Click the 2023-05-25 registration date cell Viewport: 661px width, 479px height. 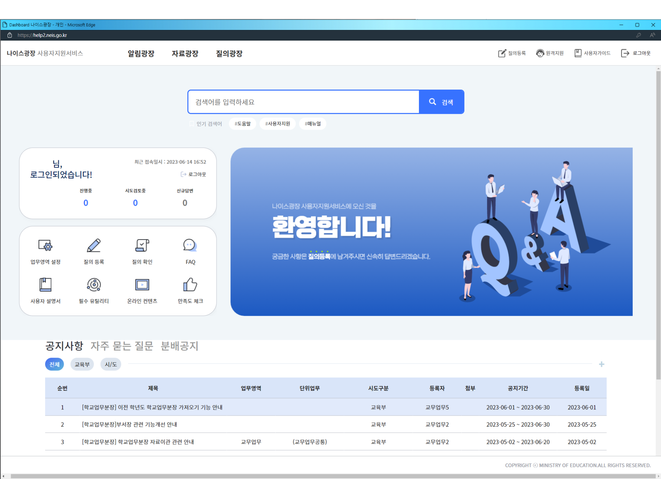[582, 425]
